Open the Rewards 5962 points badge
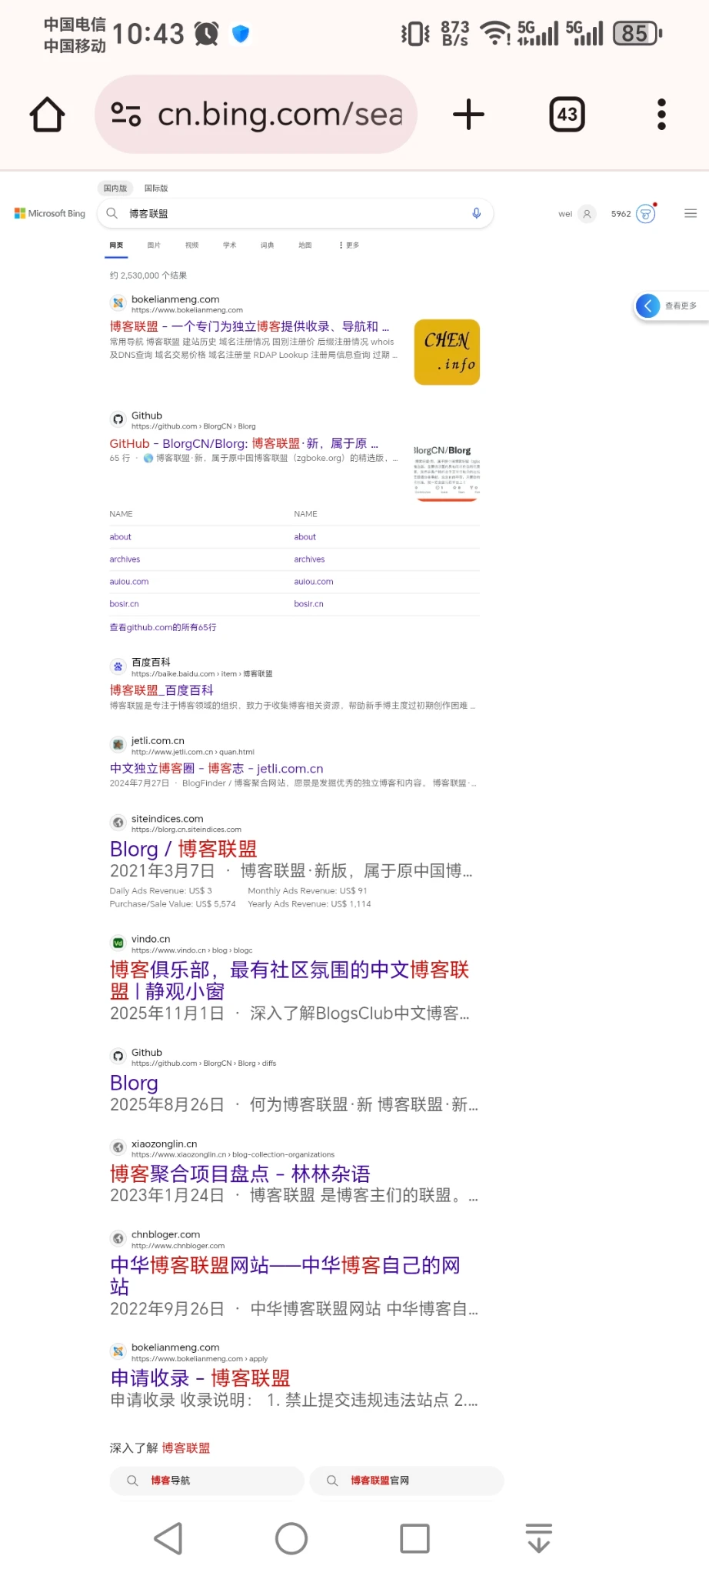The image size is (709, 1576). click(x=634, y=214)
